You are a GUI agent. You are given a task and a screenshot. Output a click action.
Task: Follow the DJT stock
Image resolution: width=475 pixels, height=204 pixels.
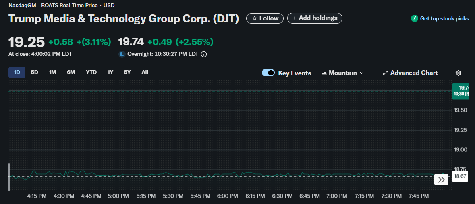(x=265, y=18)
